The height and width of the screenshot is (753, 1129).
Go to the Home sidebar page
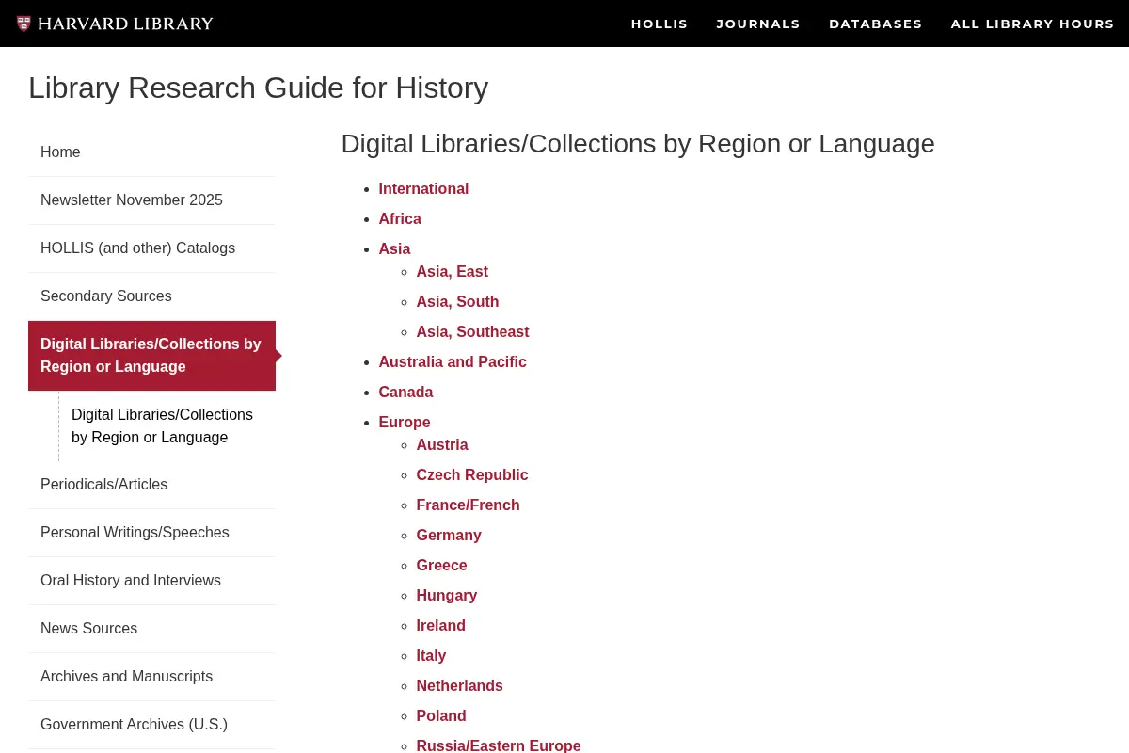point(151,152)
